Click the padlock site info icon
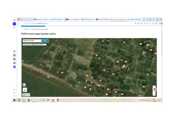This screenshot has height=123, width=174. tap(29, 23)
